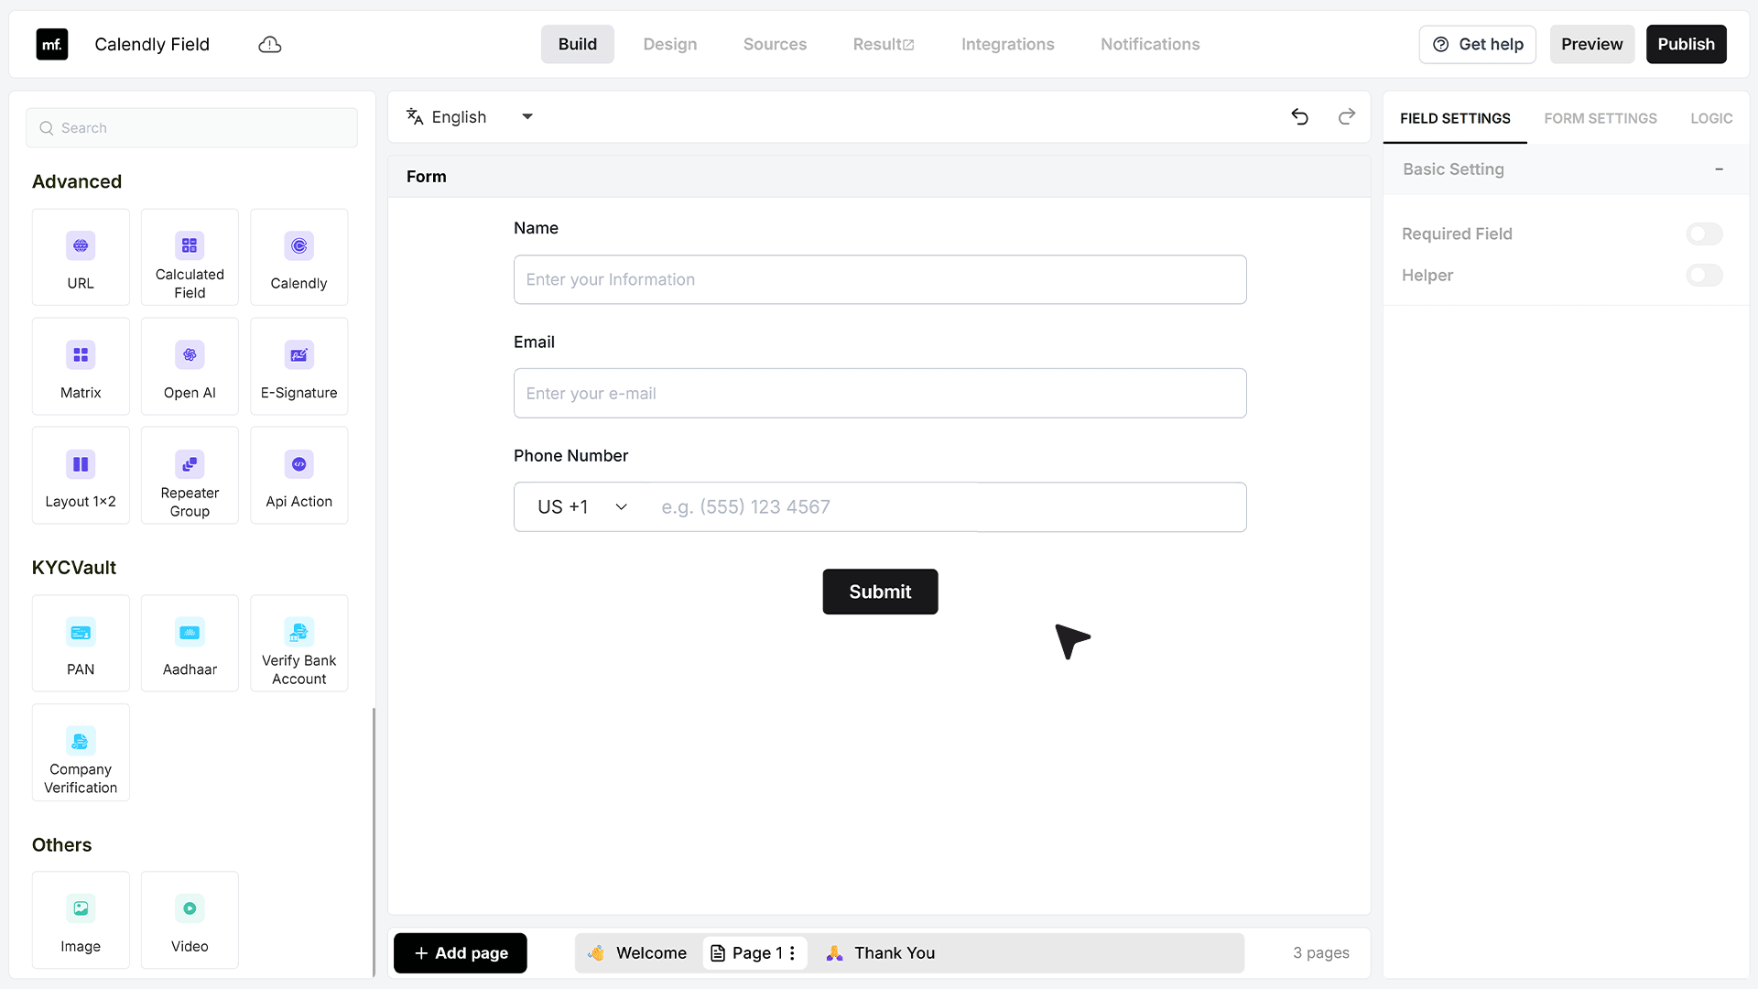Publish the form
The image size is (1758, 989).
1687,44
